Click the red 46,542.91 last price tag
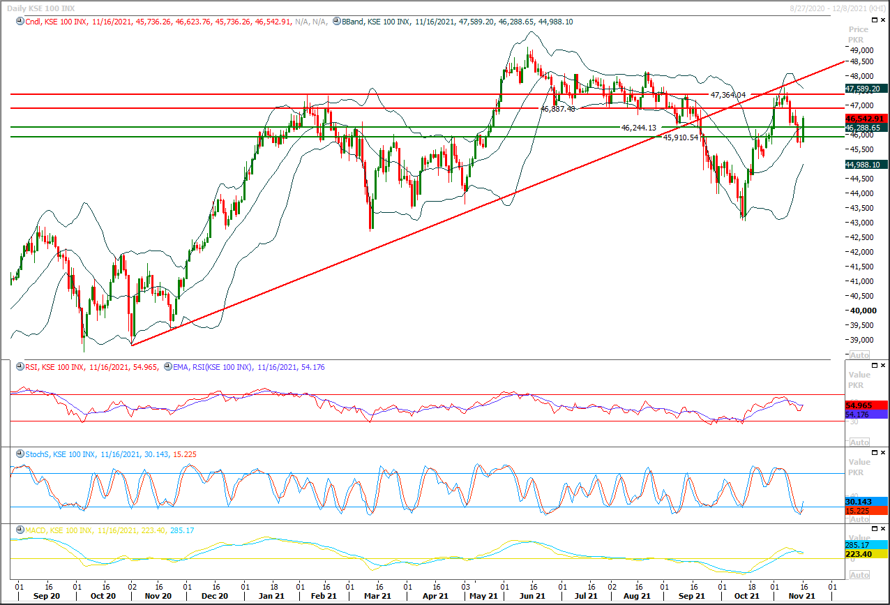The width and height of the screenshot is (890, 605). tap(866, 119)
